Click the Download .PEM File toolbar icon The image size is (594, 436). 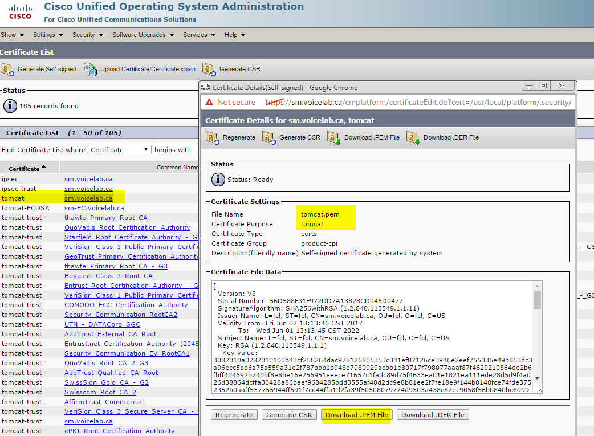[333, 138]
